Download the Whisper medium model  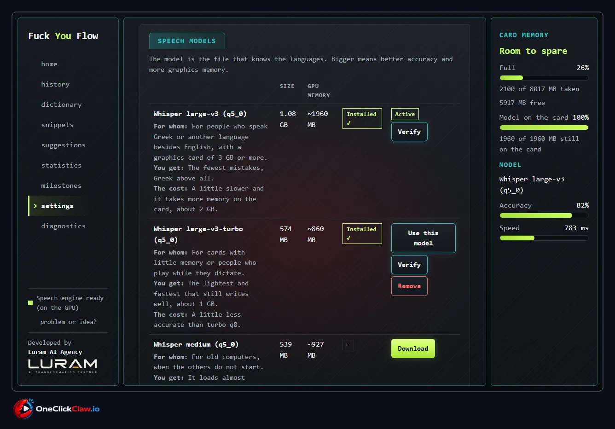click(413, 348)
